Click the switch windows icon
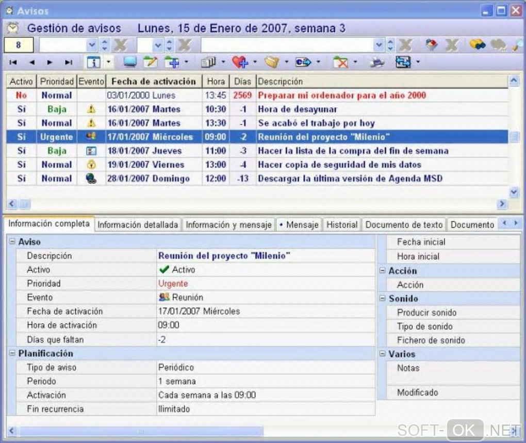 pos(403,62)
